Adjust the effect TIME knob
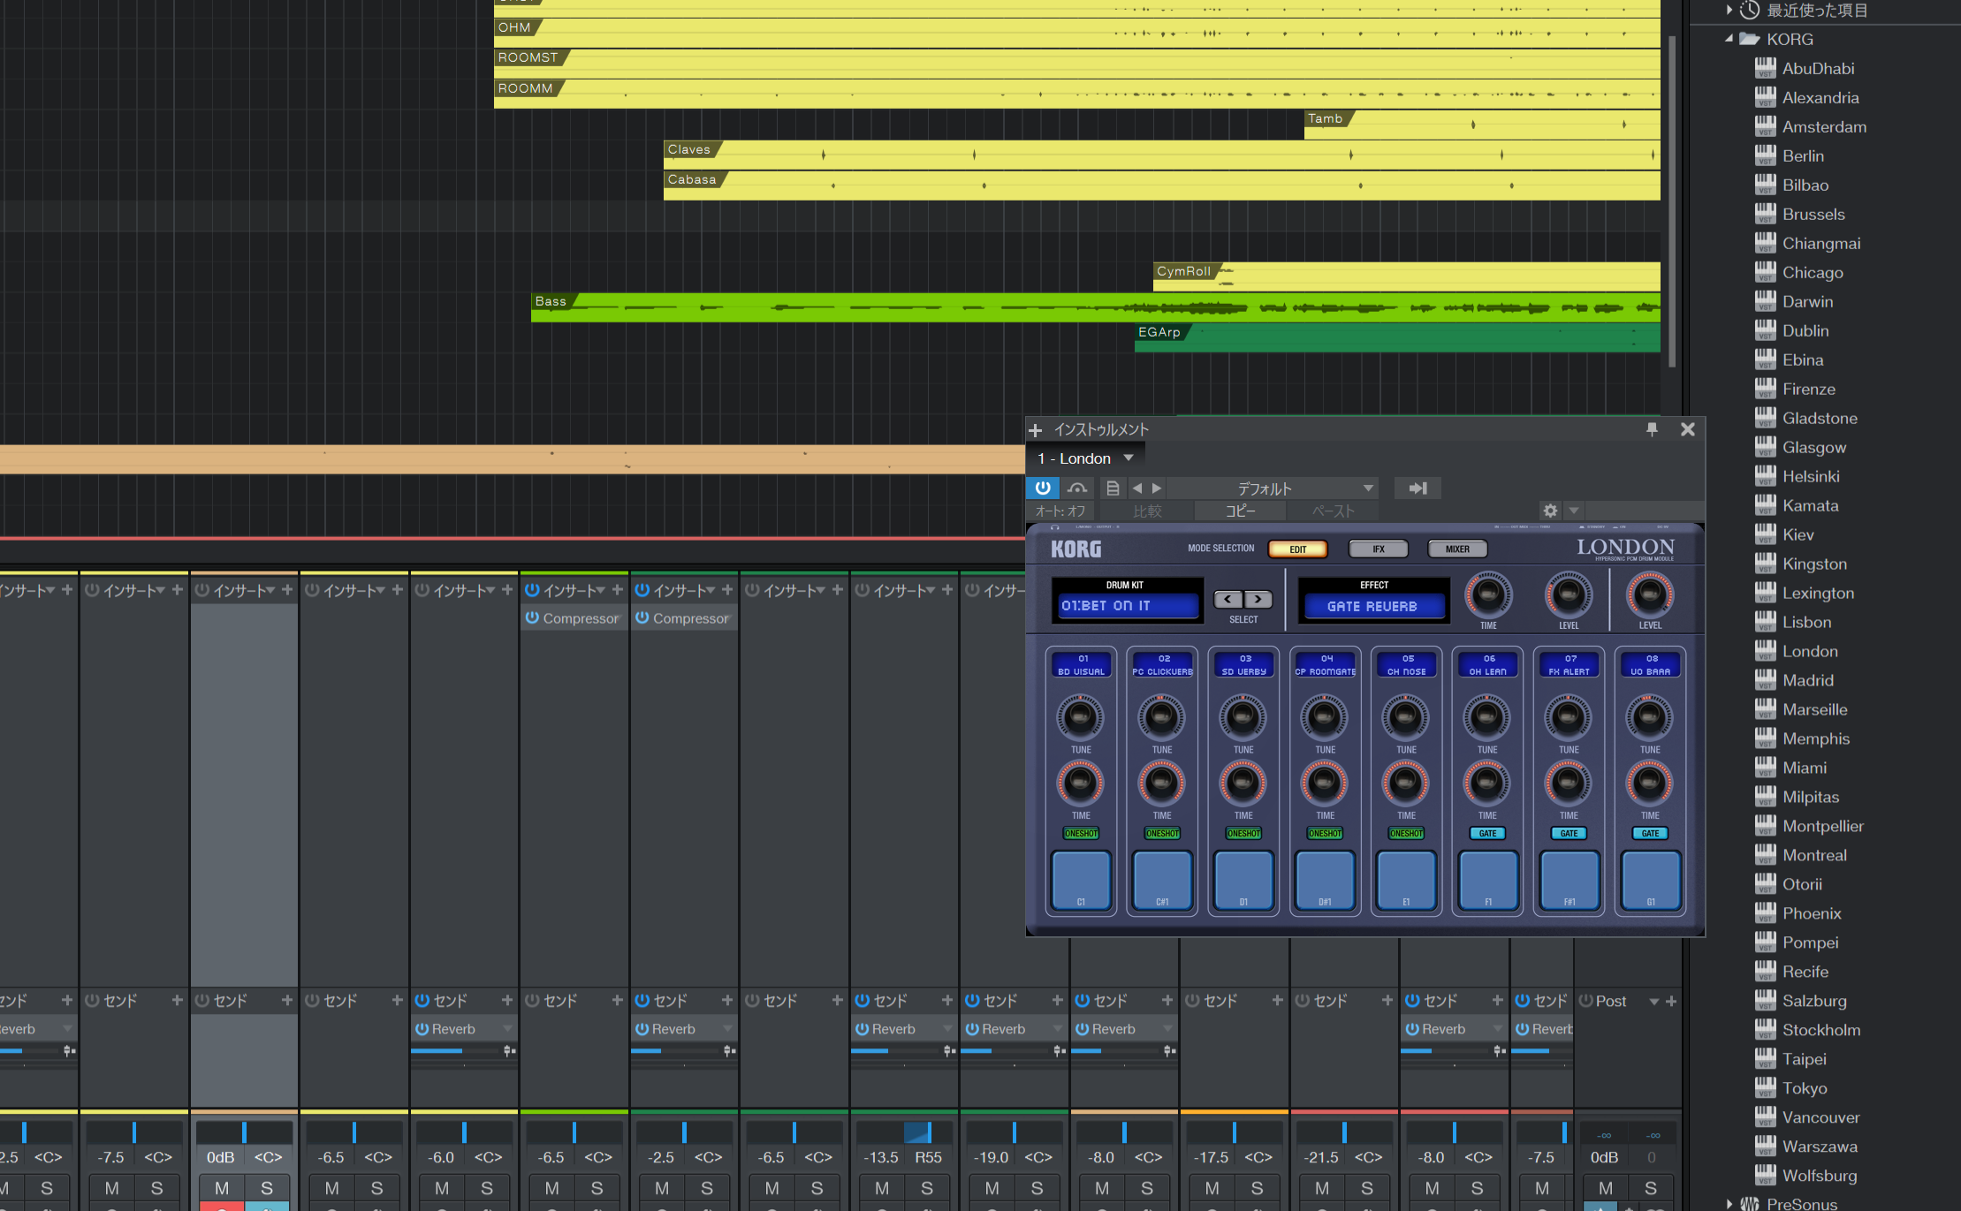This screenshot has width=1961, height=1211. 1488,595
